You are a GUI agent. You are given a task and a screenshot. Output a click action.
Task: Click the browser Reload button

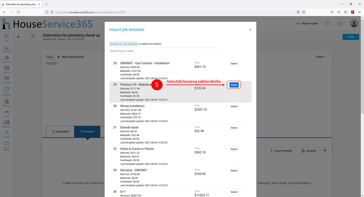18,12
